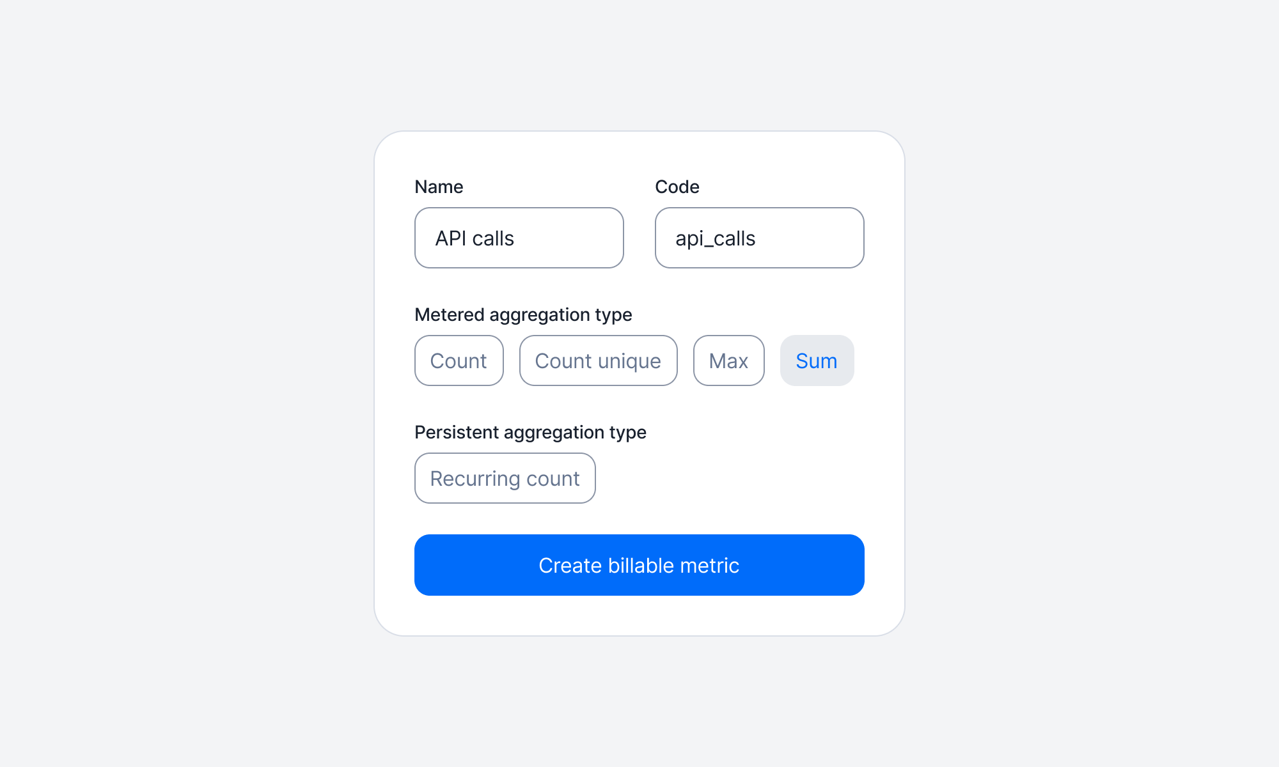This screenshot has width=1279, height=767.
Task: Click the Metered aggregation type heading
Action: (x=523, y=314)
